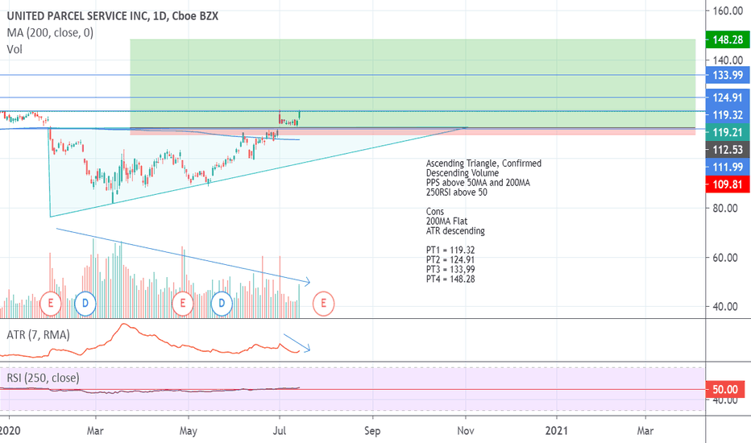Viewport: 751px width, 443px height.
Task: Click the red 109.81 stop price label
Action: [728, 184]
